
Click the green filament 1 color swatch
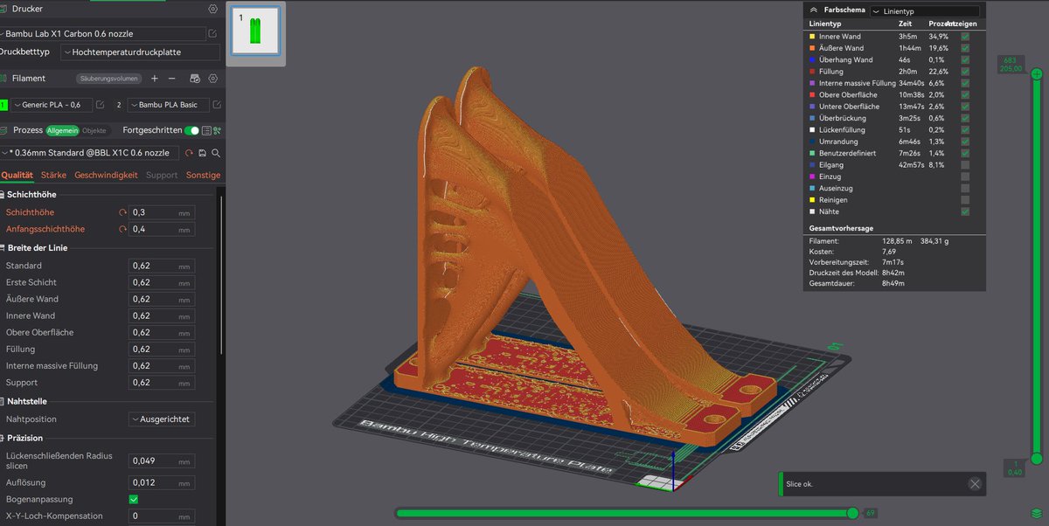click(3, 105)
